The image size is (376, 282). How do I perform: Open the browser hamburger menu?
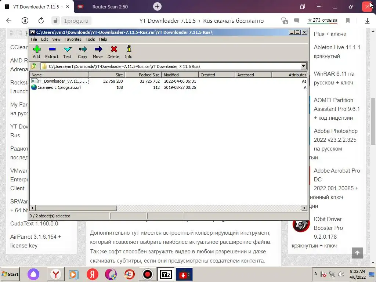(319, 7)
